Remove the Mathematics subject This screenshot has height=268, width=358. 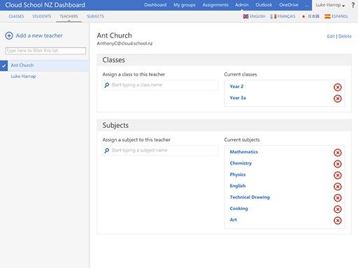[338, 153]
